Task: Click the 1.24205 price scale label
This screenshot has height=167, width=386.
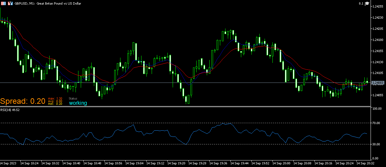Action: tap(377, 29)
